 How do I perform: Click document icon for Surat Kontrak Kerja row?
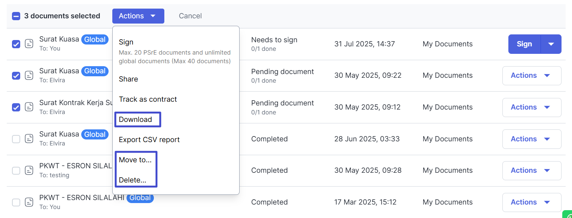point(29,107)
